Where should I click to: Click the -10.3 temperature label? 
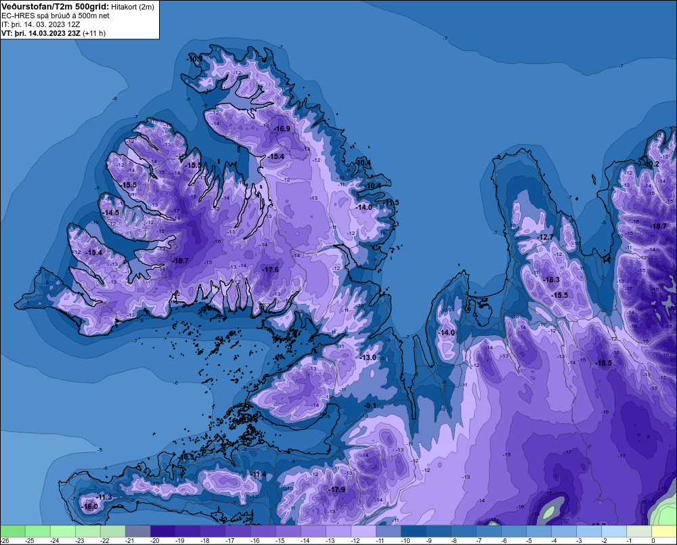pos(186,457)
